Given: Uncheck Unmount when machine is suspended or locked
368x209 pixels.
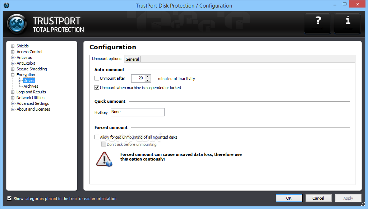Looking at the screenshot, I should pos(97,88).
